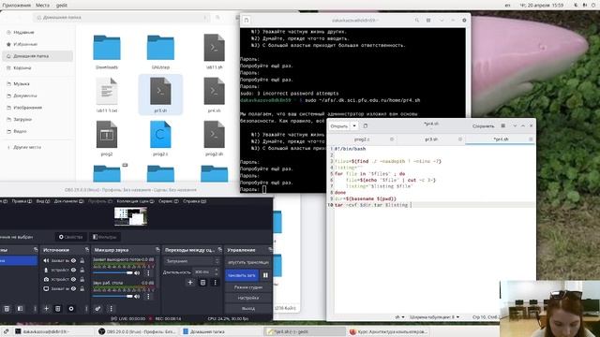
Task: Toggle visibility of the microphone device source
Action: pyautogui.click(x=73, y=270)
